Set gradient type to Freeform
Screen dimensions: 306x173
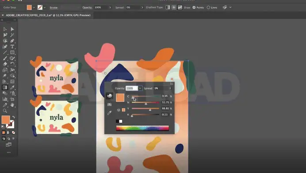pyautogui.click(x=180, y=8)
